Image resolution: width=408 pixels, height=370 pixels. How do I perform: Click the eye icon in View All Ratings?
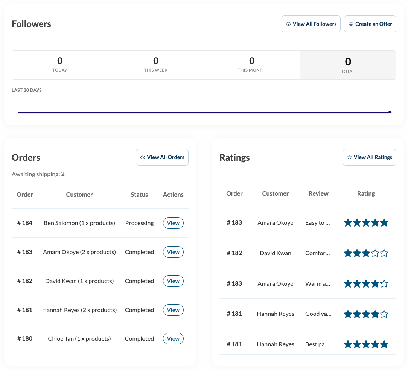click(349, 157)
